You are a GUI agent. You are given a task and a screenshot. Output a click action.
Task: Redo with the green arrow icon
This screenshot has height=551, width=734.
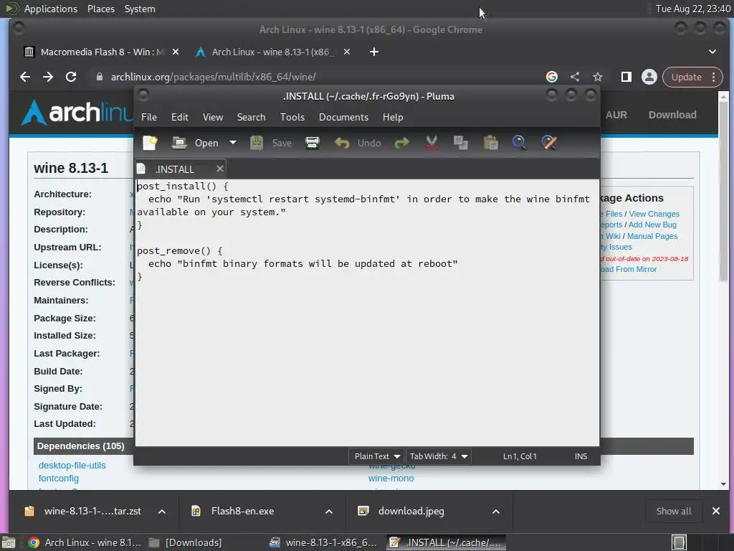click(401, 143)
